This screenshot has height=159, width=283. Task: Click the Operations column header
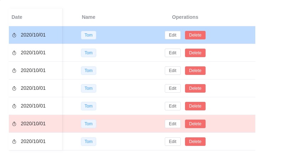185,17
